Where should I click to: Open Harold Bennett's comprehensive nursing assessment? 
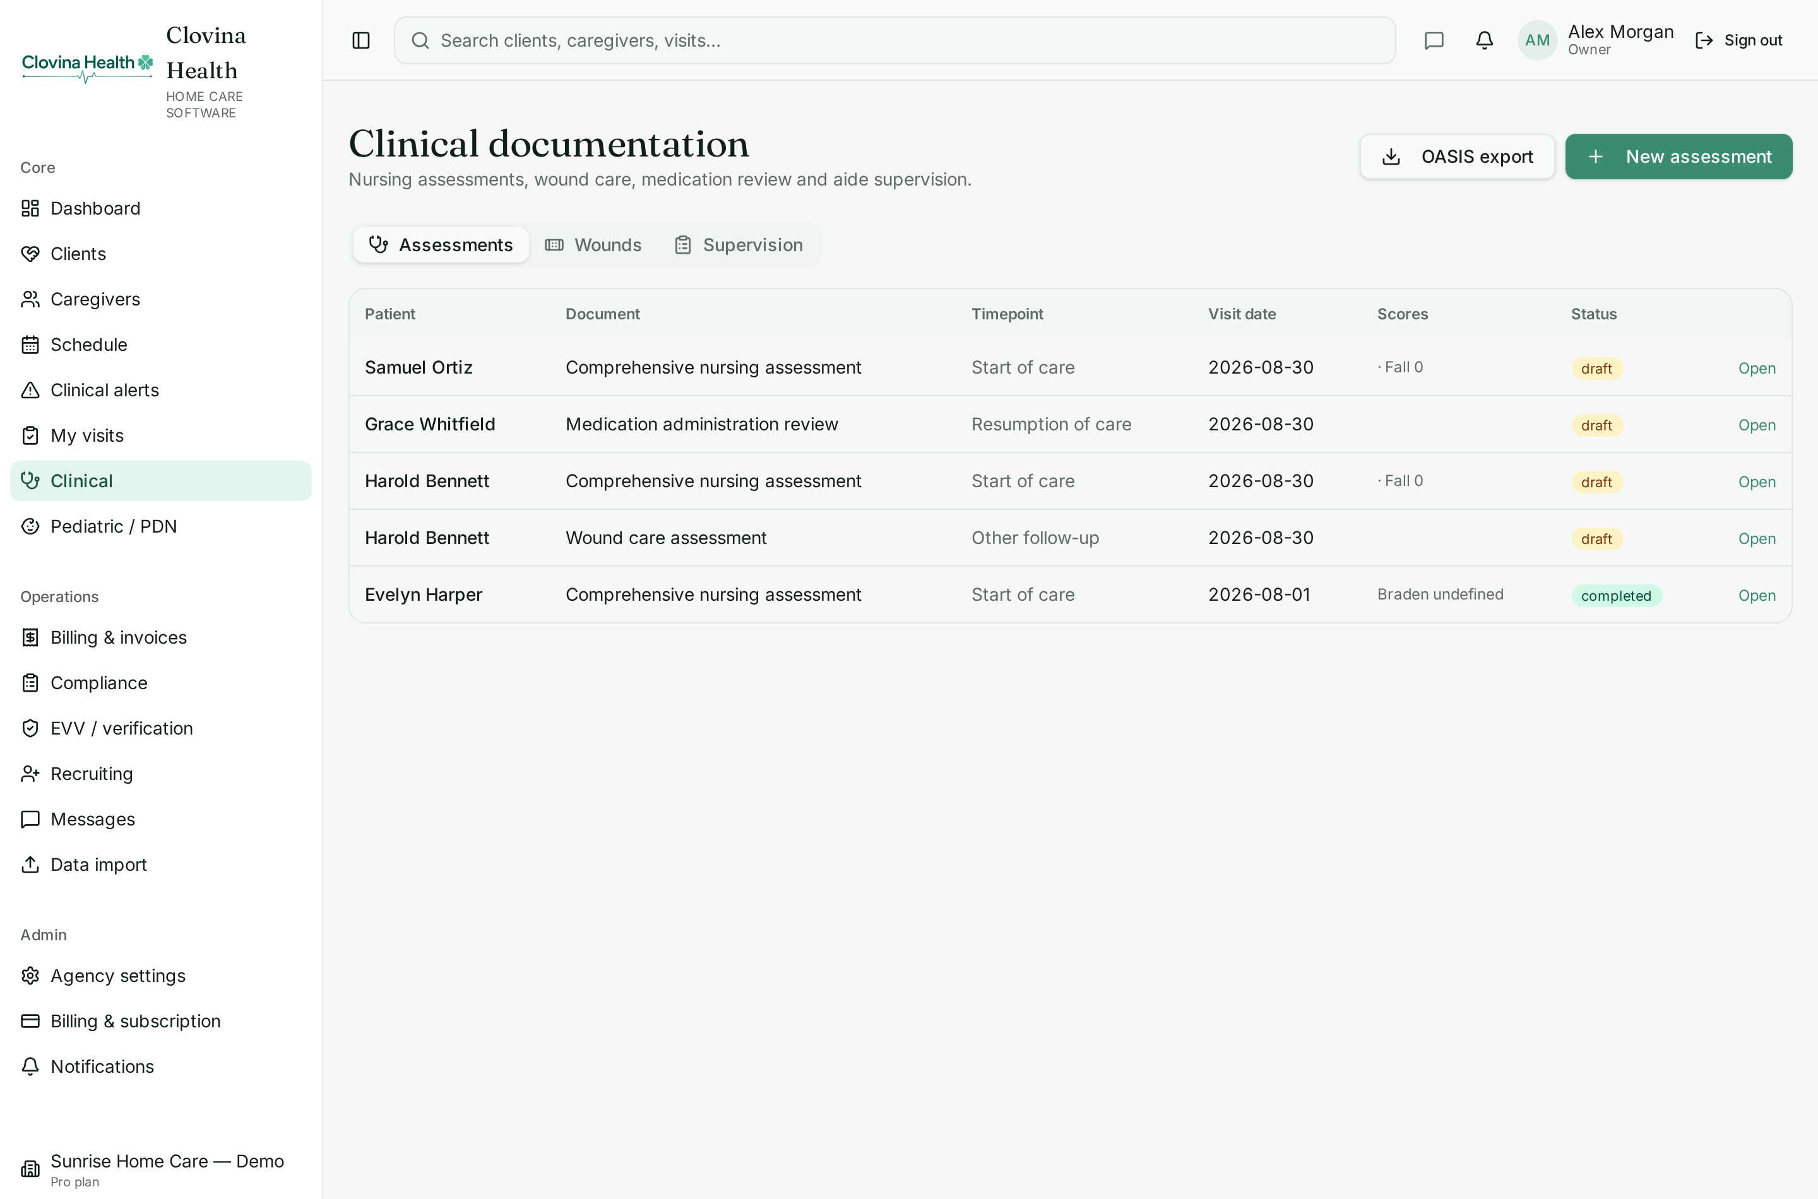click(1756, 481)
